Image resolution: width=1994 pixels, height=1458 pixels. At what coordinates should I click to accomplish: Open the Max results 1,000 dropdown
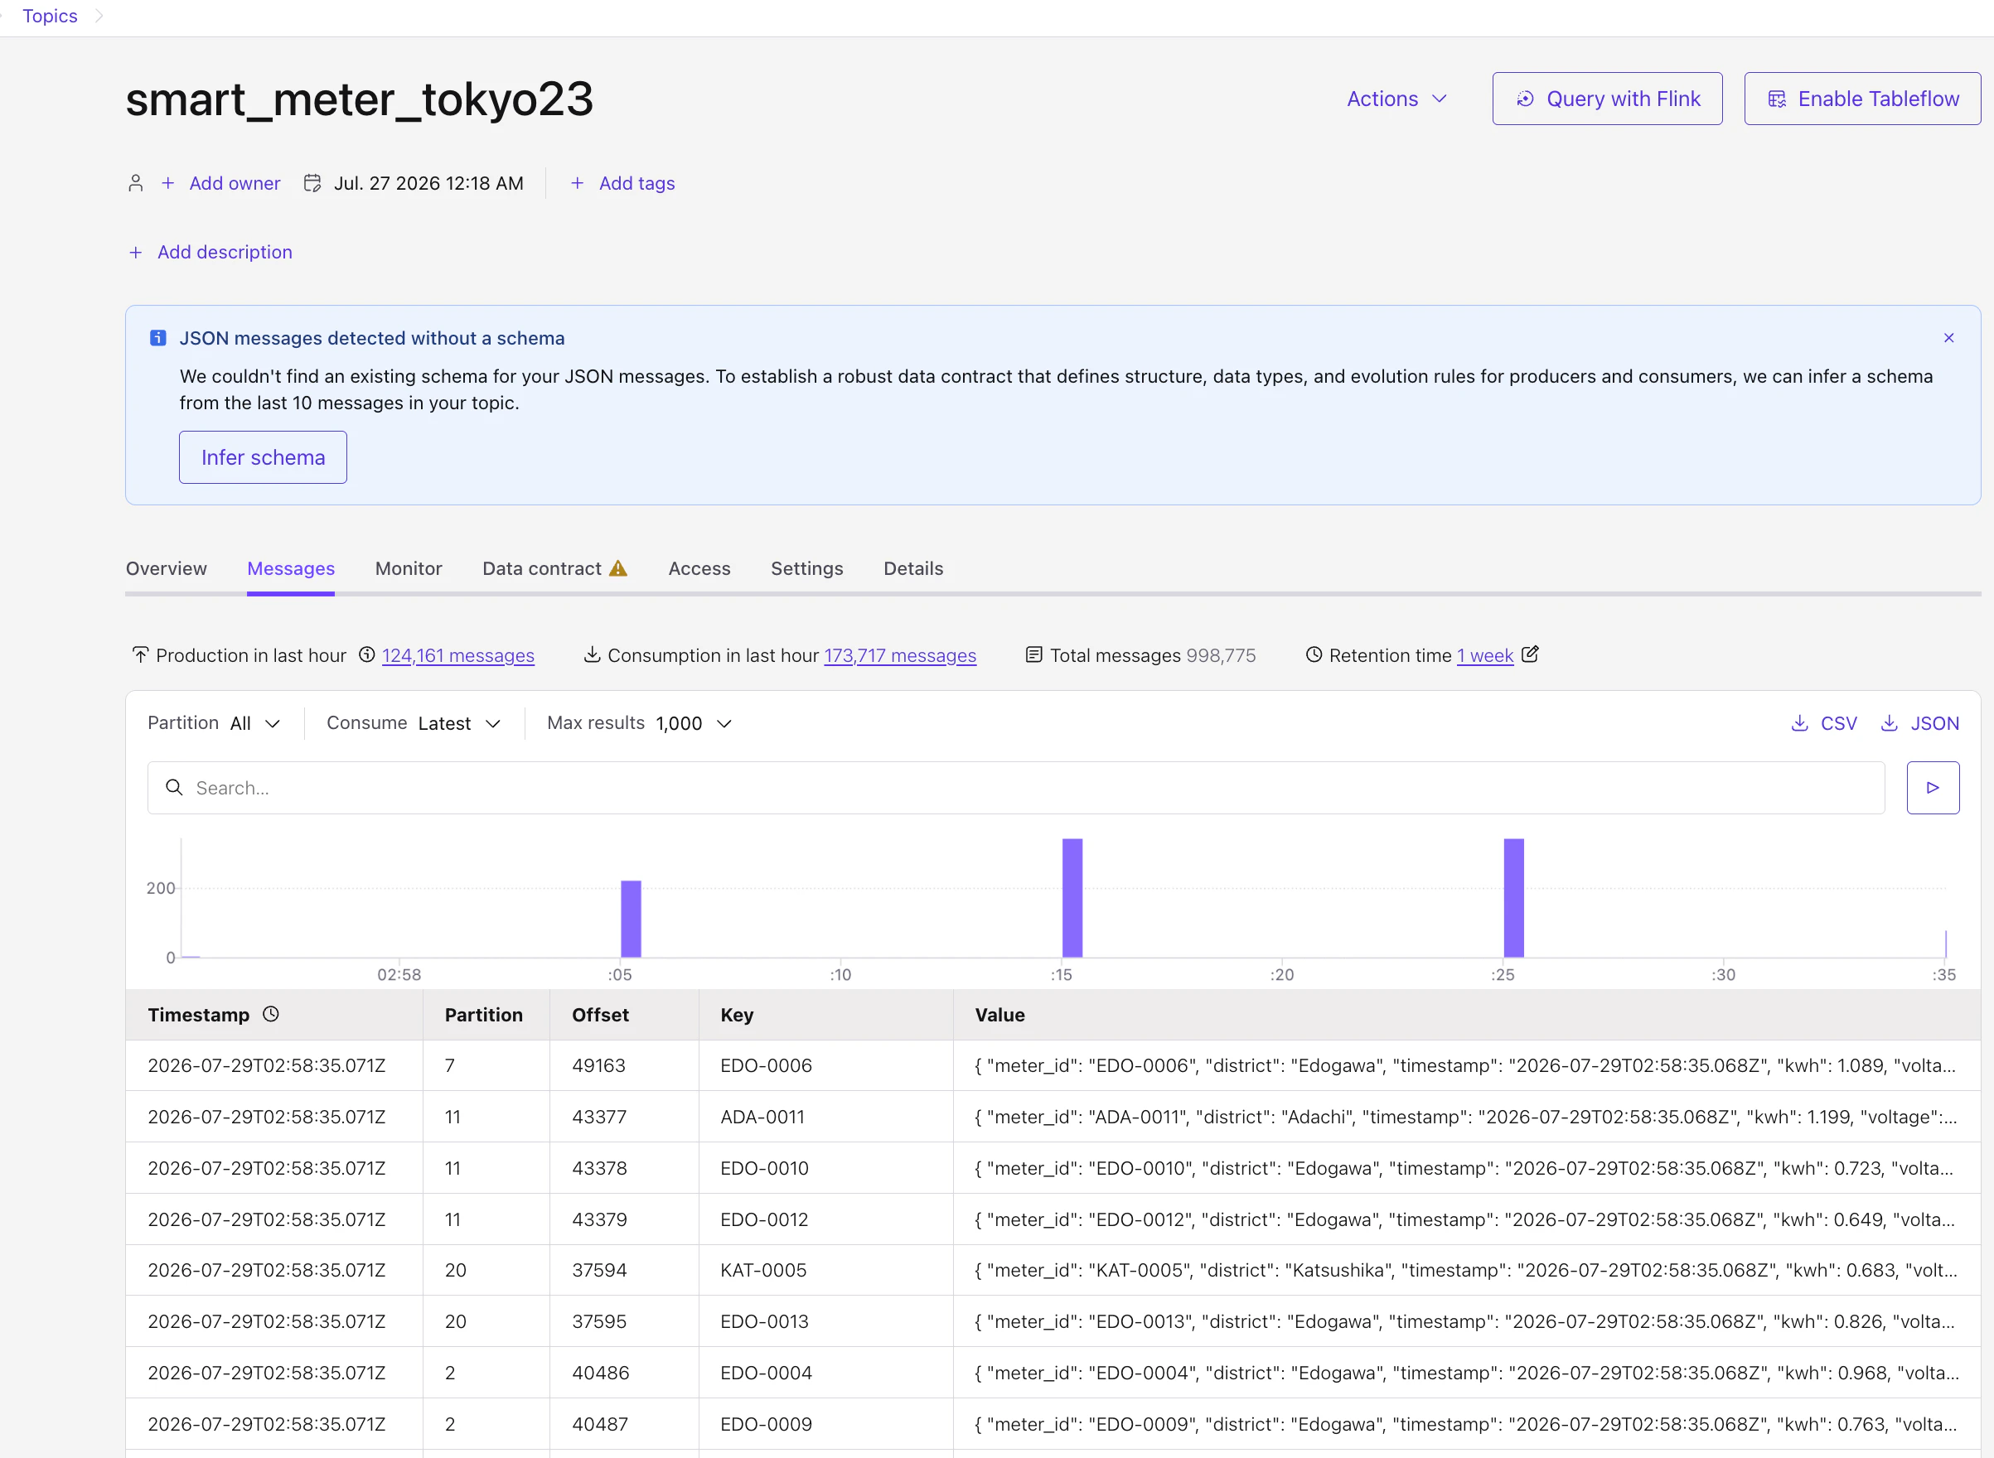pos(640,723)
